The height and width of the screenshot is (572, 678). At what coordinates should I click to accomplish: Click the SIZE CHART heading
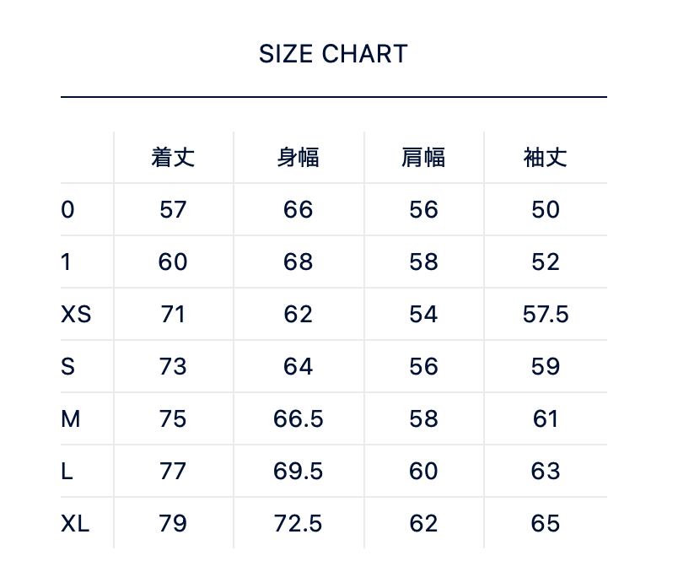[333, 54]
